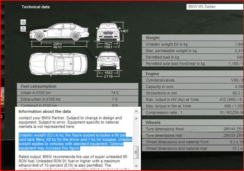Click Wheel dimensions and material rear row
244x171 pixels.
click(193, 148)
